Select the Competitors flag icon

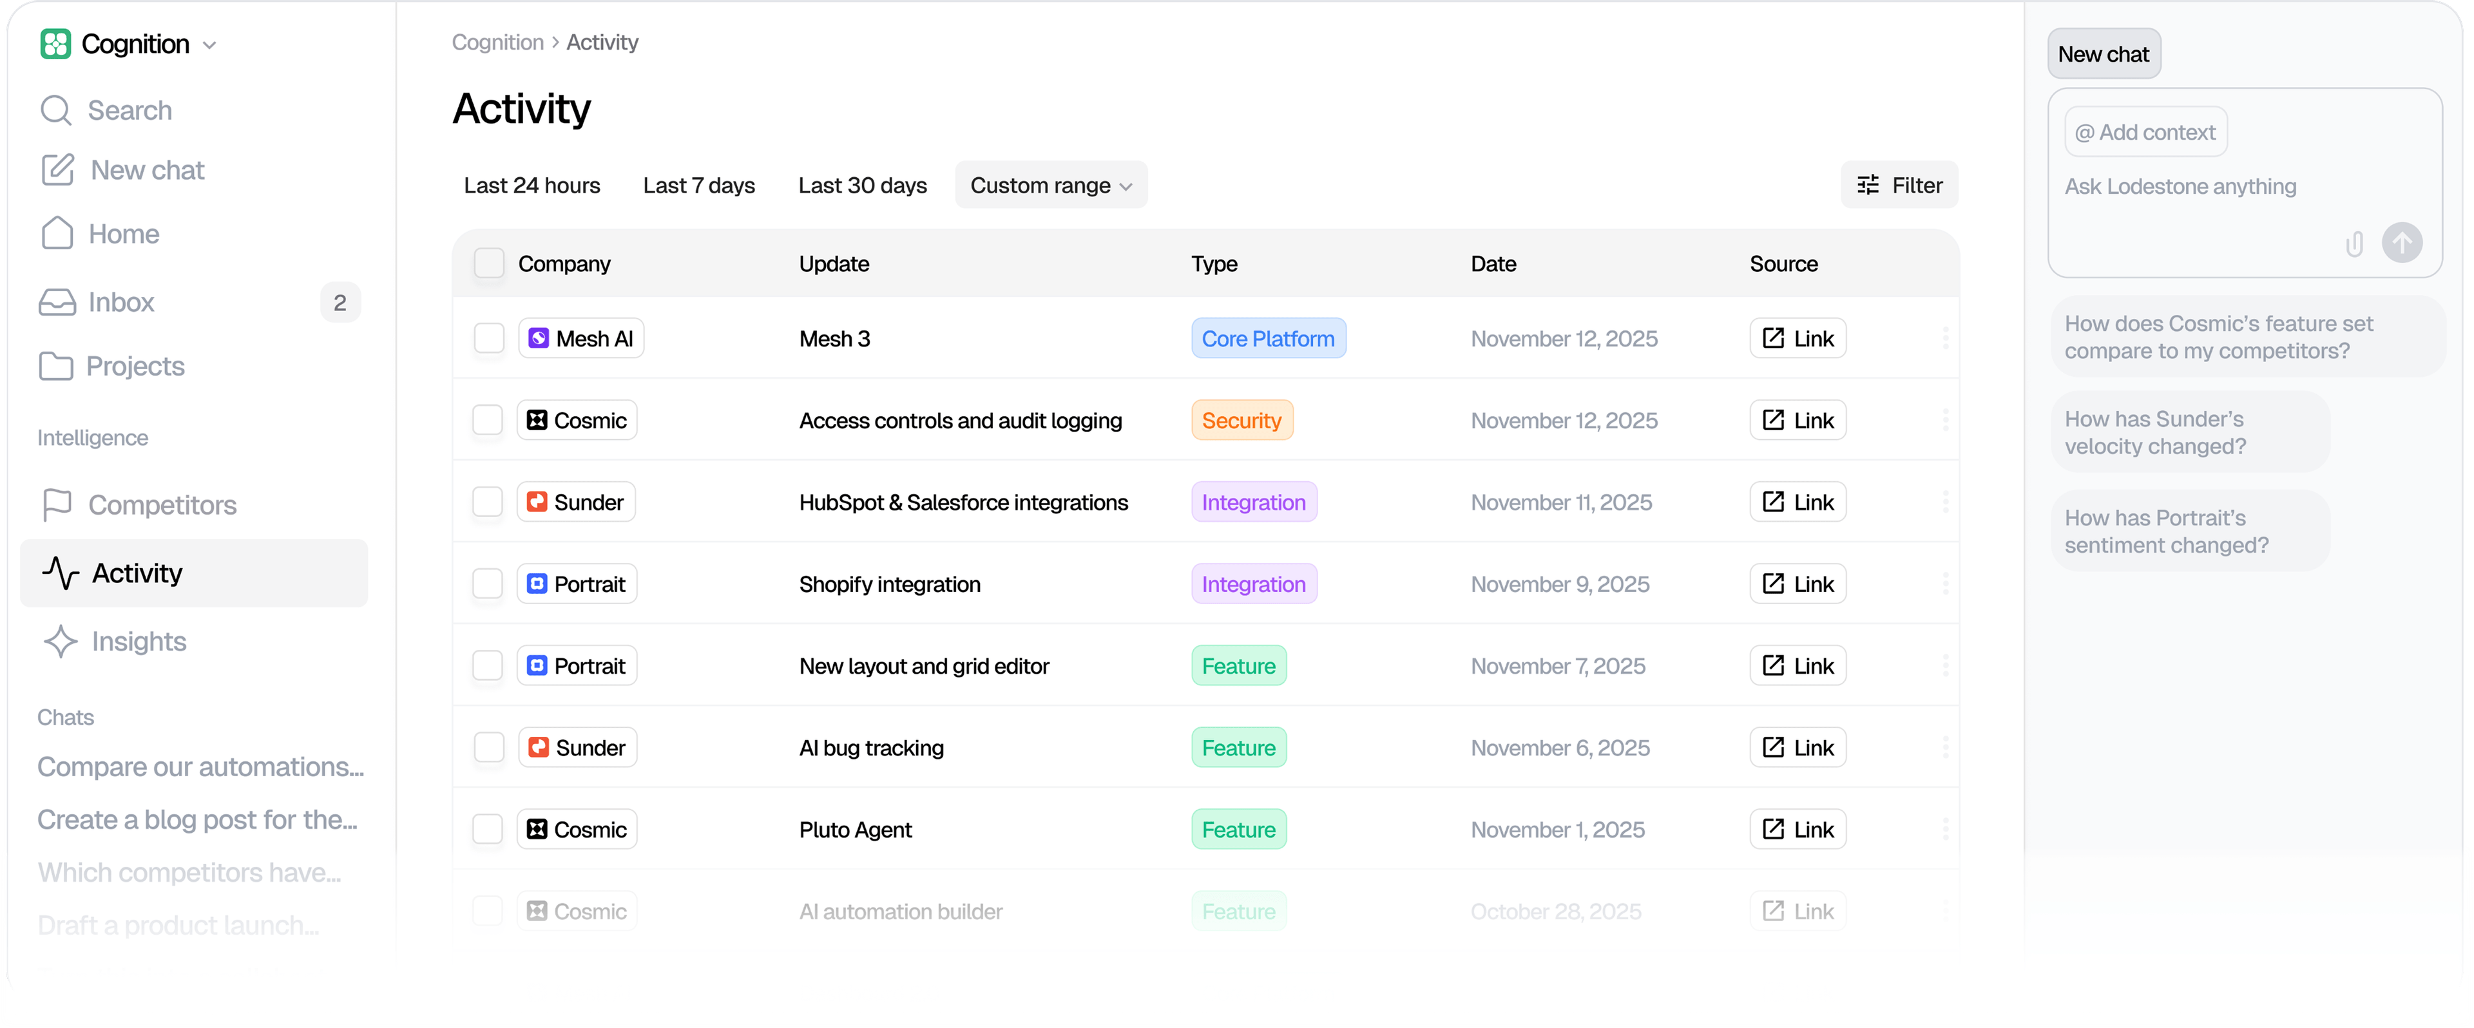click(x=57, y=504)
